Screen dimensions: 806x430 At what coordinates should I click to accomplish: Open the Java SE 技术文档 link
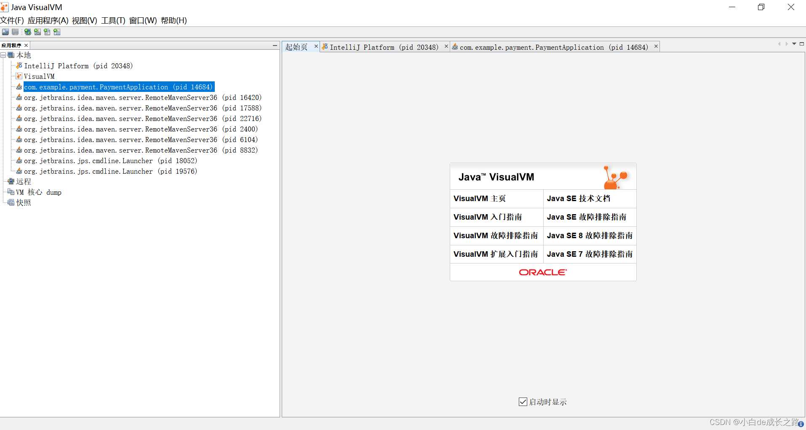tap(579, 199)
